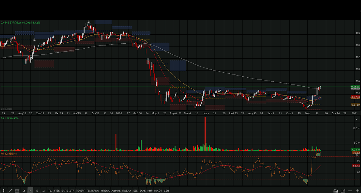
Task: Click the event marker triangle near Dec'19 peak
Action: click(88, 22)
